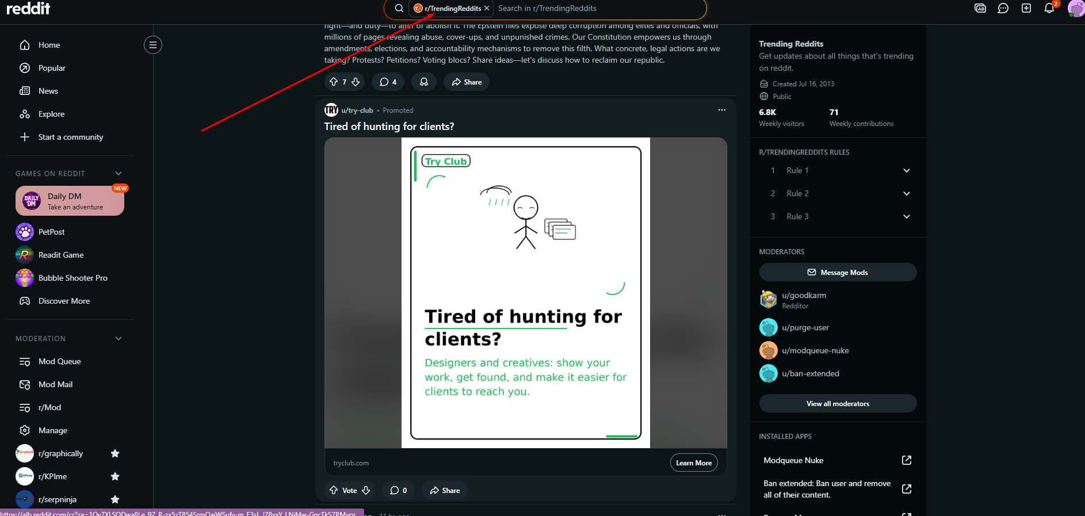Click the reddit logo

tap(28, 8)
